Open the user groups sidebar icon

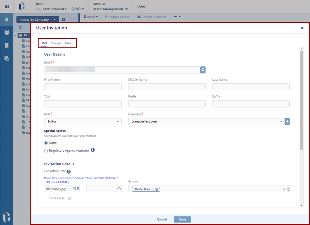pyautogui.click(x=7, y=32)
